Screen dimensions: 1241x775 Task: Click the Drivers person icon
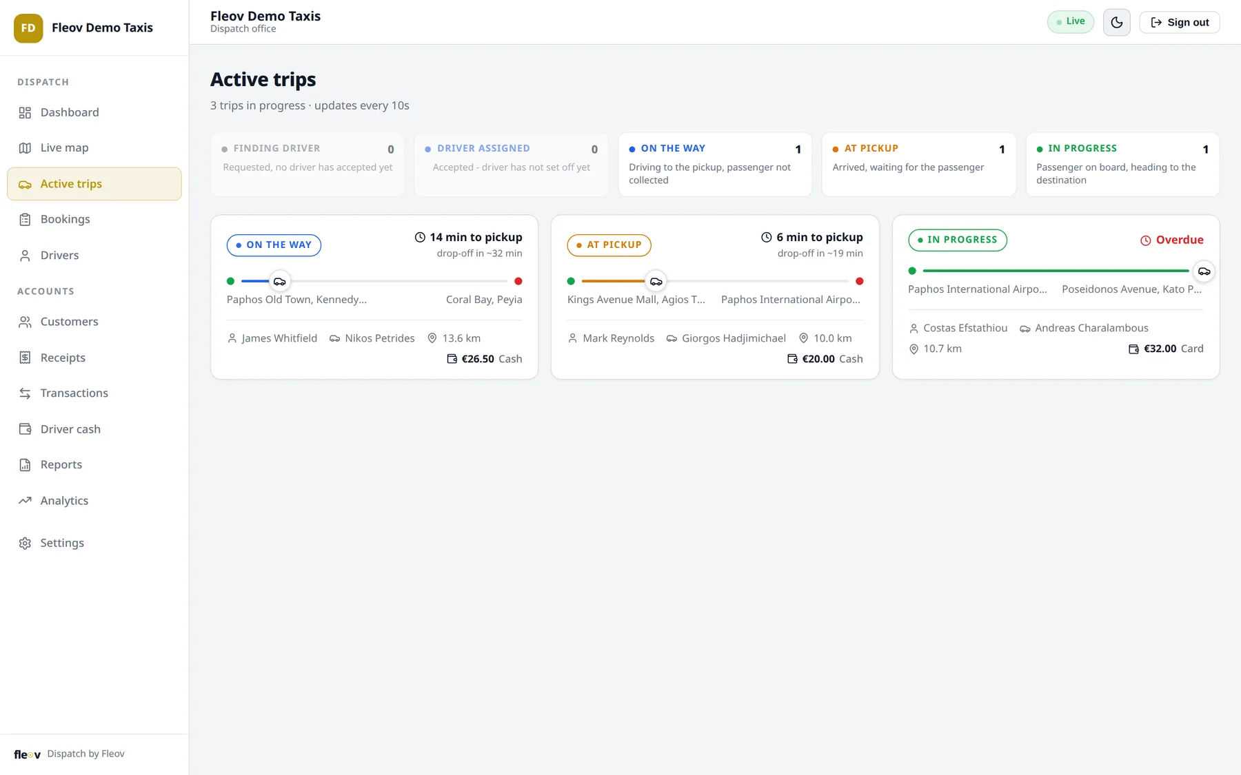tap(25, 255)
